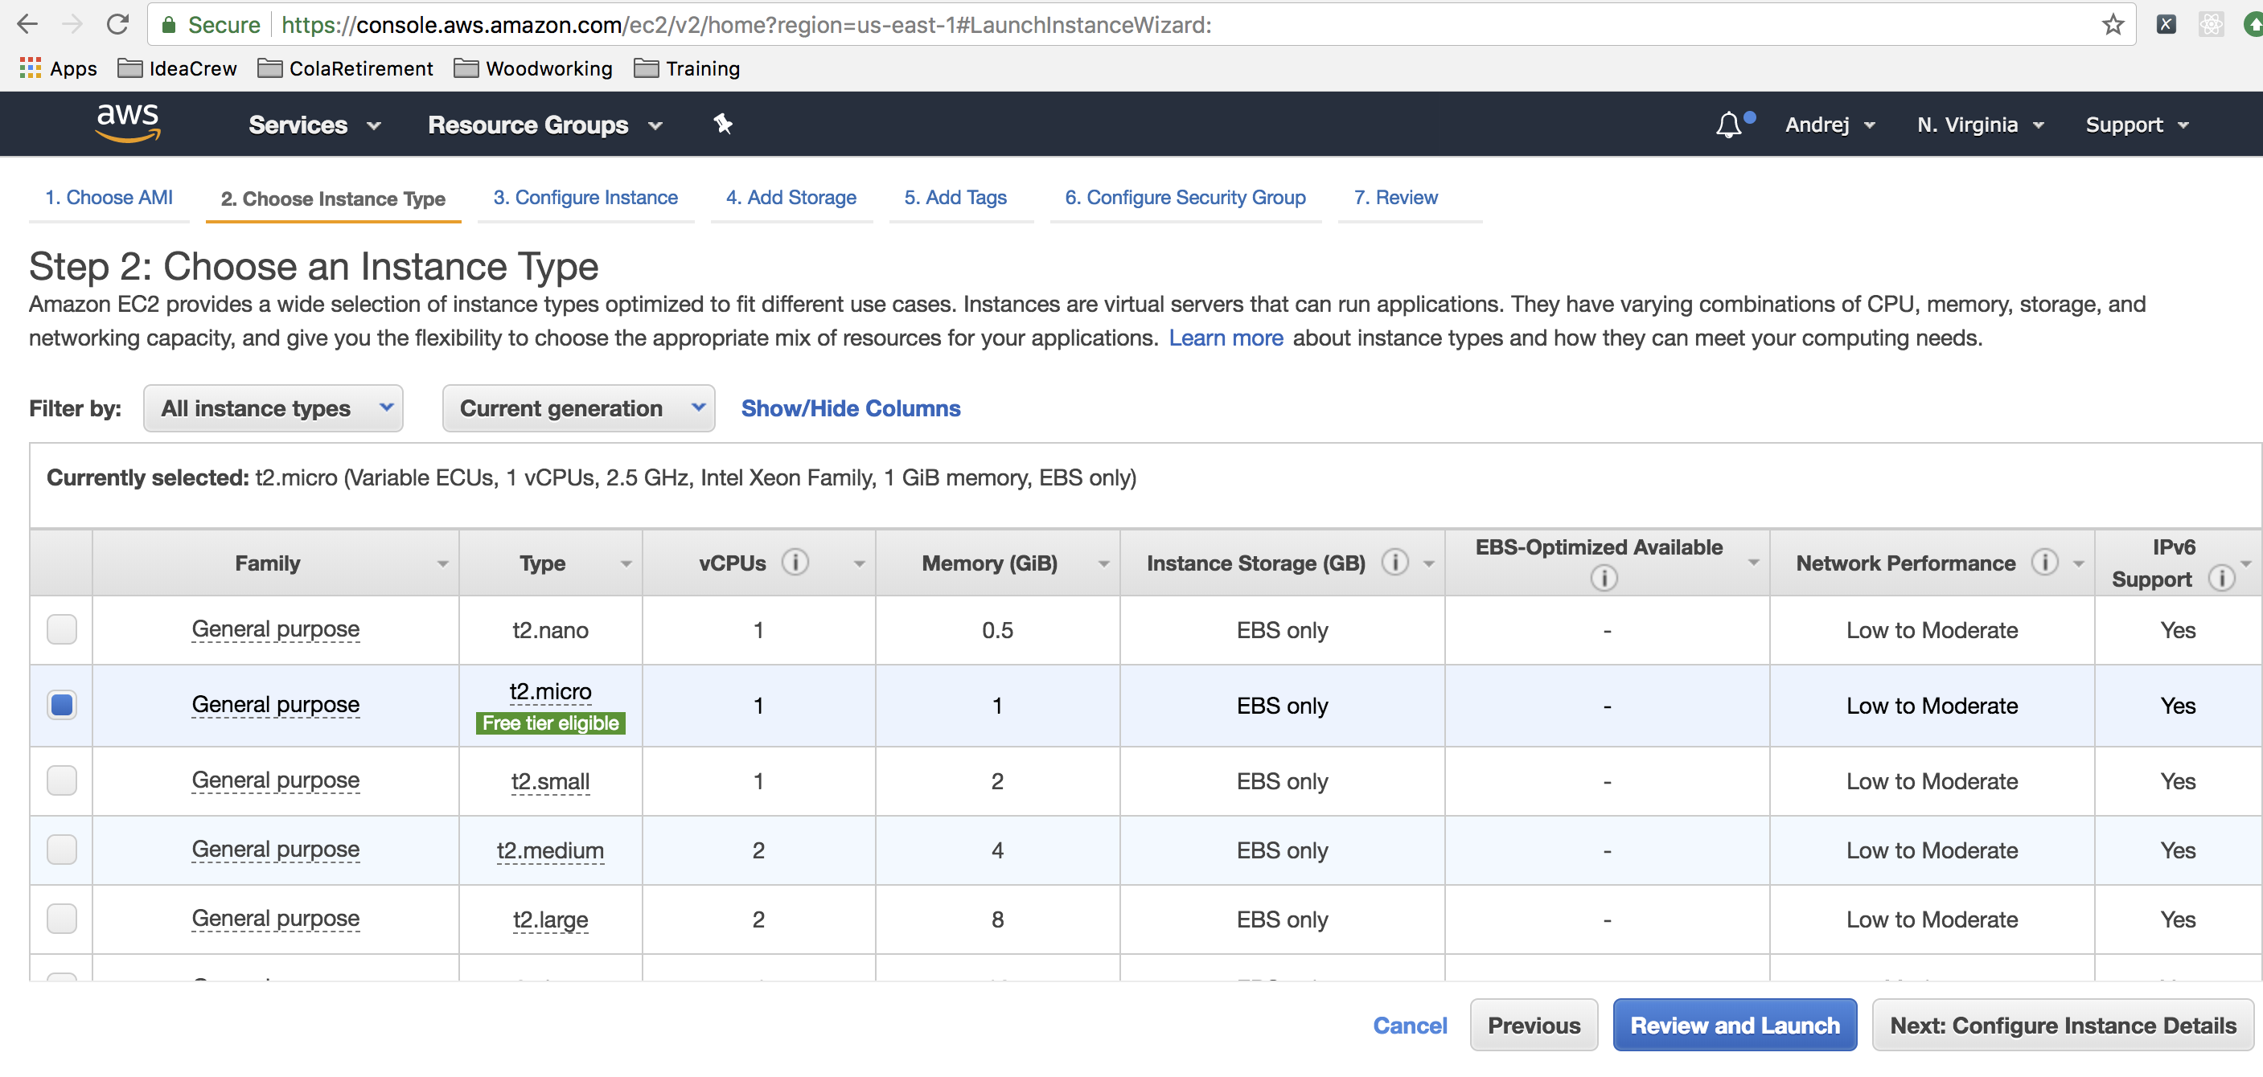Select the t2.large instance checkbox
Image resolution: width=2263 pixels, height=1077 pixels.
click(61, 919)
